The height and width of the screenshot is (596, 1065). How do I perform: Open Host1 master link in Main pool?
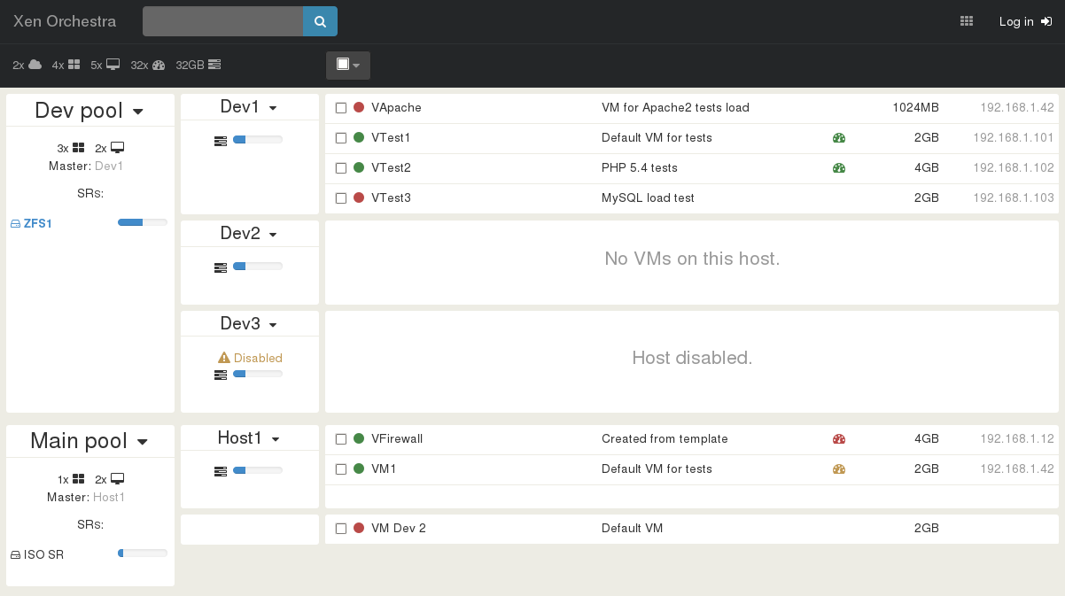tap(109, 497)
